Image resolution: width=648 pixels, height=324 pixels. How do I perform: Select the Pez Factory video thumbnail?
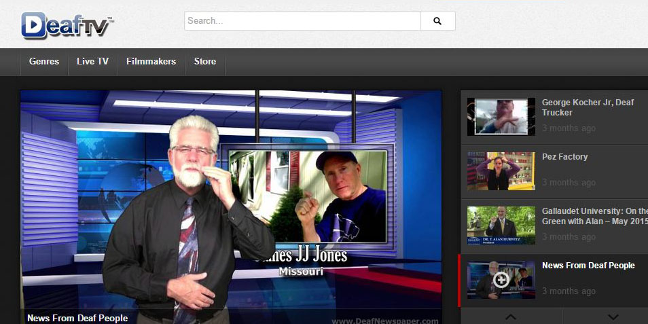(x=501, y=171)
